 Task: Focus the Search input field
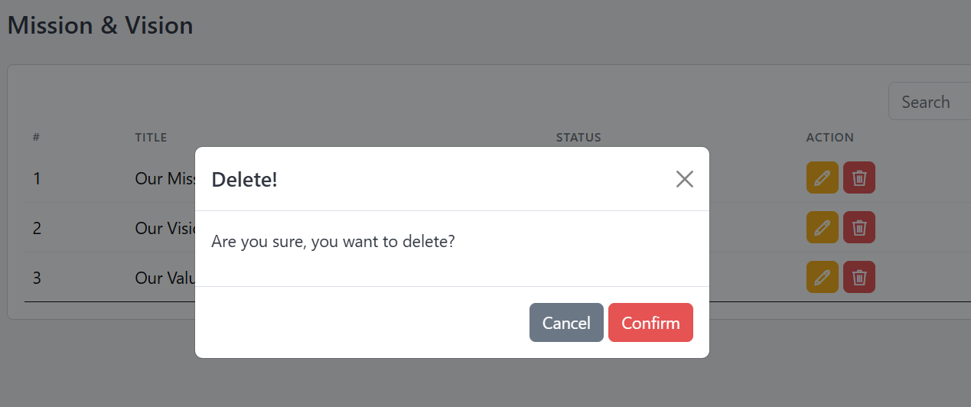tap(930, 102)
